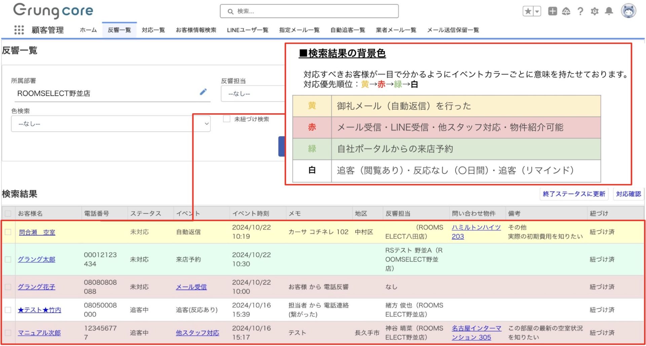Focus the 検索 search field
The image size is (646, 346).
pyautogui.click(x=310, y=11)
